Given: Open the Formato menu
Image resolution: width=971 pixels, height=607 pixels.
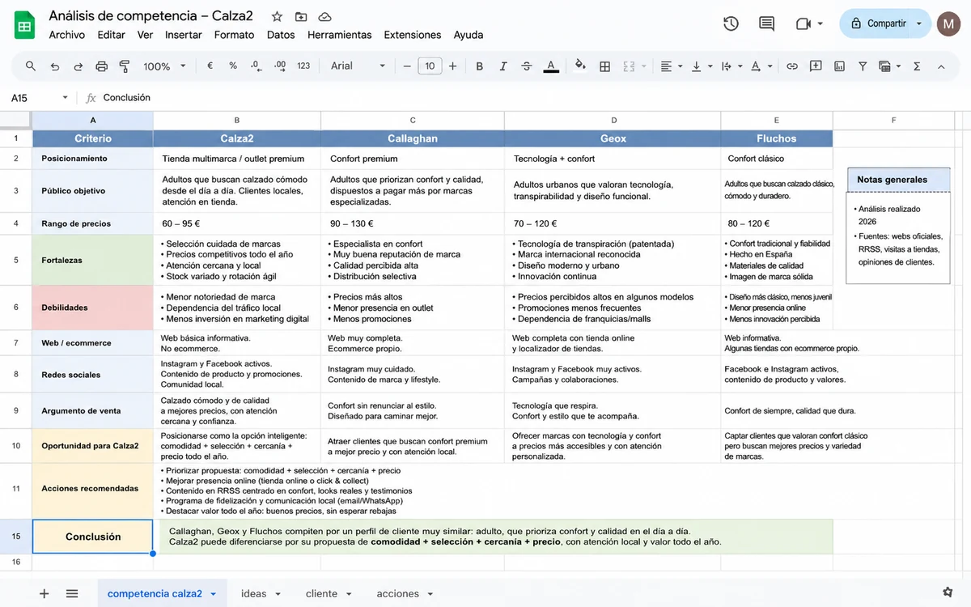Looking at the screenshot, I should (x=234, y=35).
